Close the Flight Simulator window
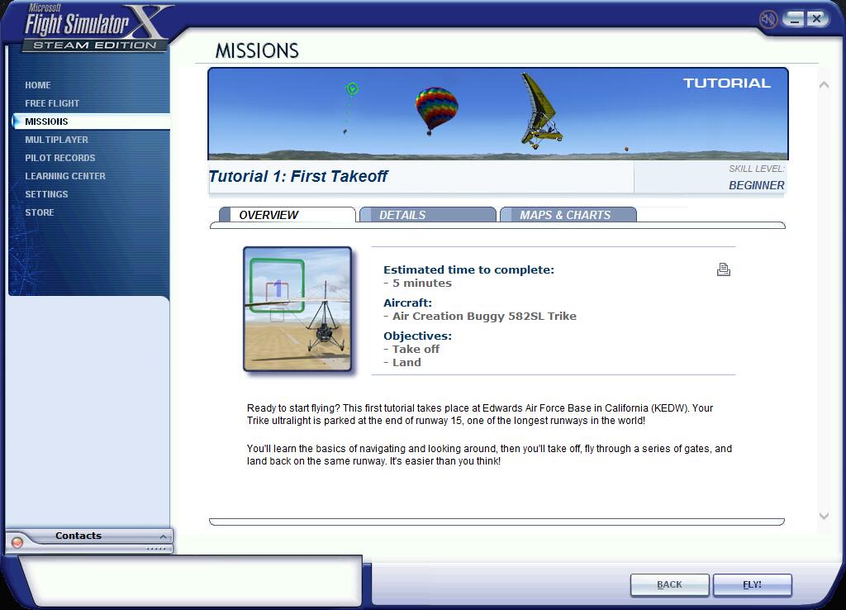Screen dimensions: 846x610 [816, 19]
